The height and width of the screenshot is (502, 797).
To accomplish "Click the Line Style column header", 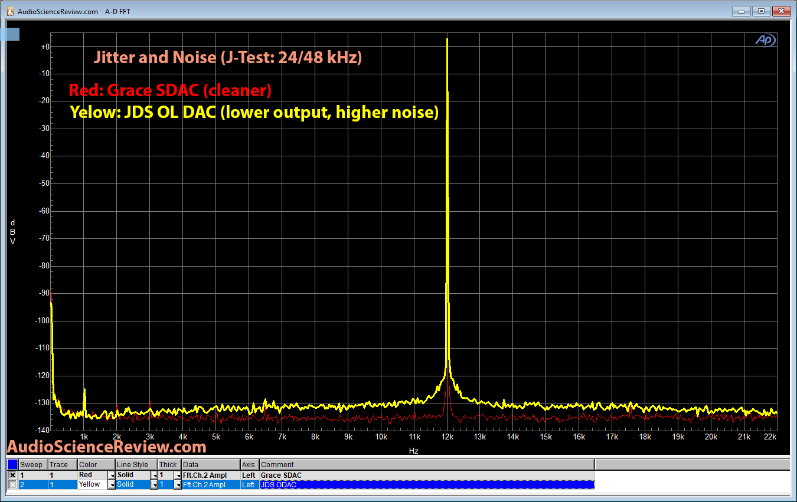I will 136,465.
